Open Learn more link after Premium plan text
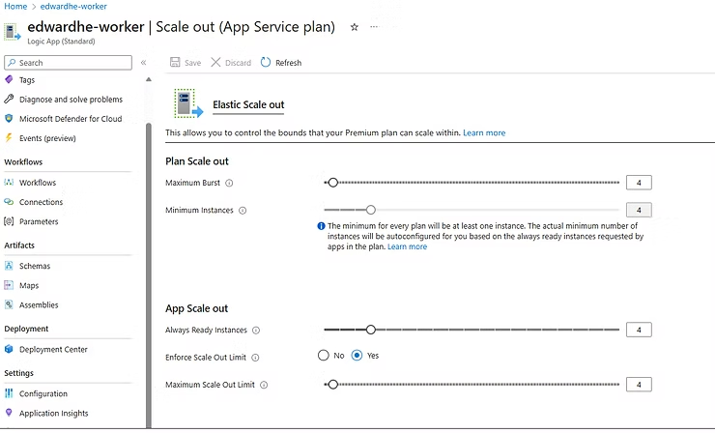715x433 pixels. [x=484, y=132]
